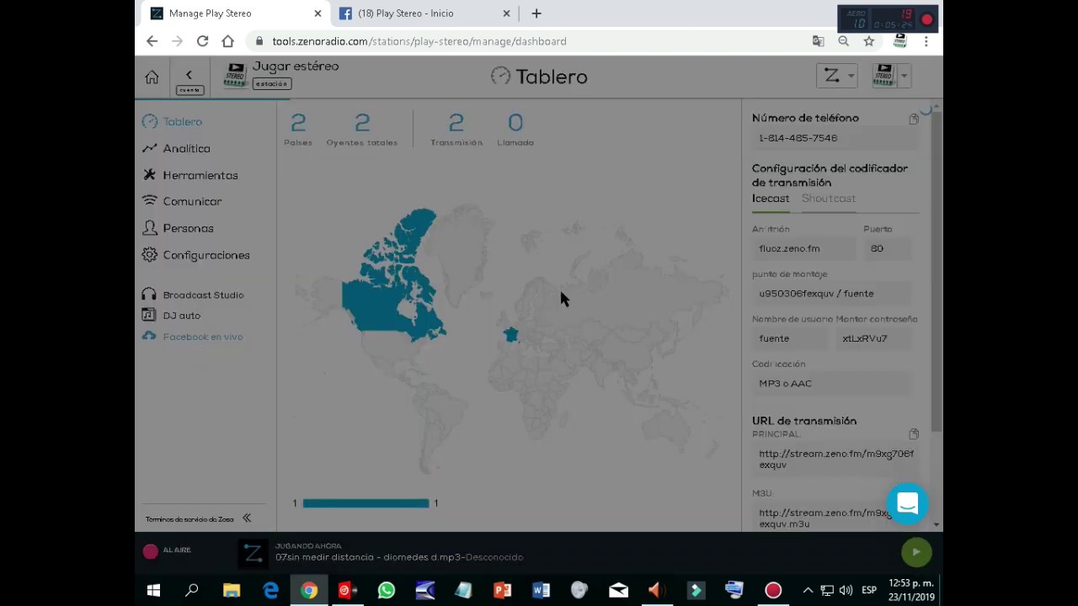Open the volume control in tray
The width and height of the screenshot is (1078, 606).
point(846,590)
